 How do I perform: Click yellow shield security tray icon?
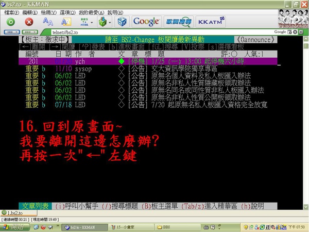point(246,227)
